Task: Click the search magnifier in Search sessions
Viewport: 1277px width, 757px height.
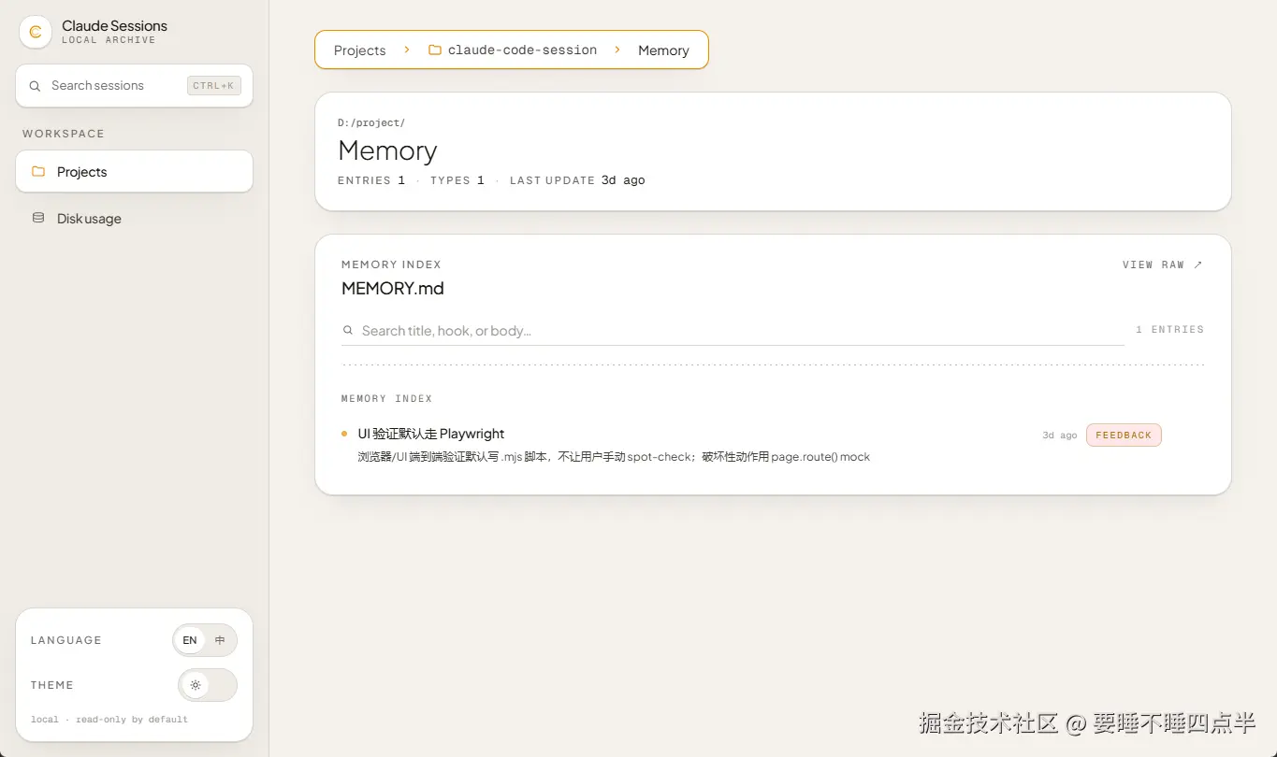Action: tap(35, 86)
